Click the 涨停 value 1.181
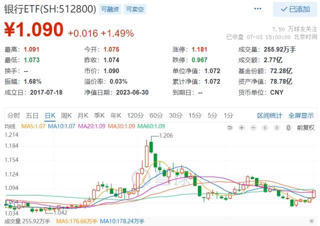The height and width of the screenshot is (226, 320). pos(199,49)
